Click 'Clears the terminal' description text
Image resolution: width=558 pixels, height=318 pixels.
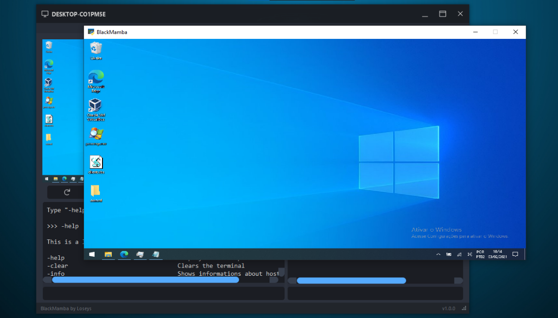[x=211, y=266]
